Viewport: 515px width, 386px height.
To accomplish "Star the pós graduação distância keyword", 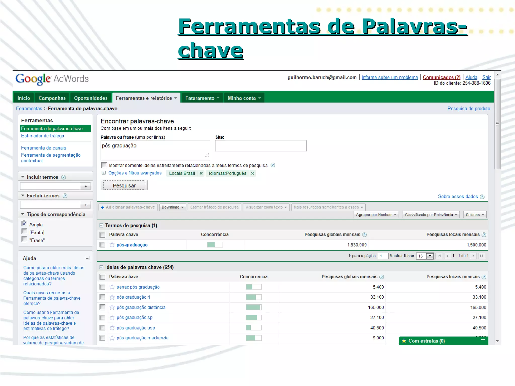I will coord(112,307).
